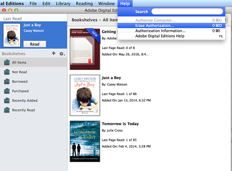Click the Read button for Just a Boy
The width and height of the screenshot is (232, 171).
pos(35,44)
